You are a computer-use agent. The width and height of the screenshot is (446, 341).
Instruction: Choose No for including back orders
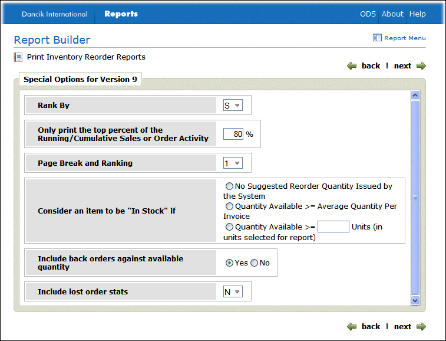(x=255, y=263)
